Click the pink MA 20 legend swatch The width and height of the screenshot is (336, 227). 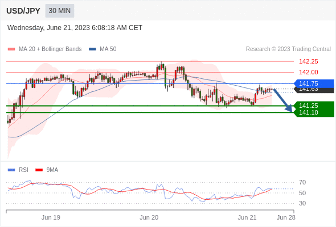[11, 49]
